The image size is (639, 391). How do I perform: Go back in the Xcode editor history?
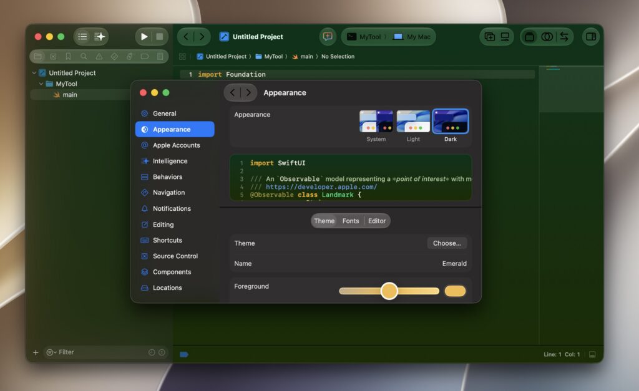click(186, 37)
